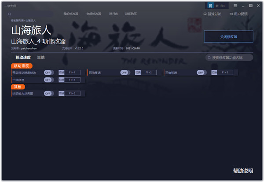Screen dimensions: 264x182
Task: Click the F1+2 hotkey field
Action: tap(149, 73)
